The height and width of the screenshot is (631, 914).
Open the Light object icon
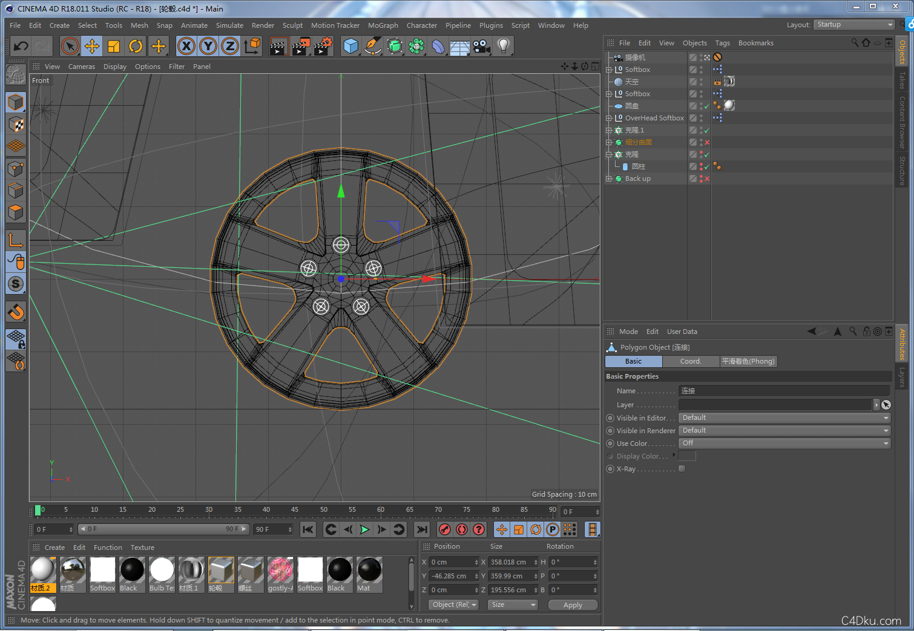tap(503, 46)
